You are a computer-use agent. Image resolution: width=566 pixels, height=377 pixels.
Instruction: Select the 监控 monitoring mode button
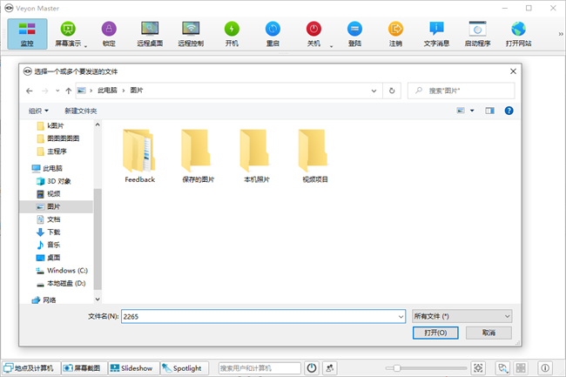27,34
